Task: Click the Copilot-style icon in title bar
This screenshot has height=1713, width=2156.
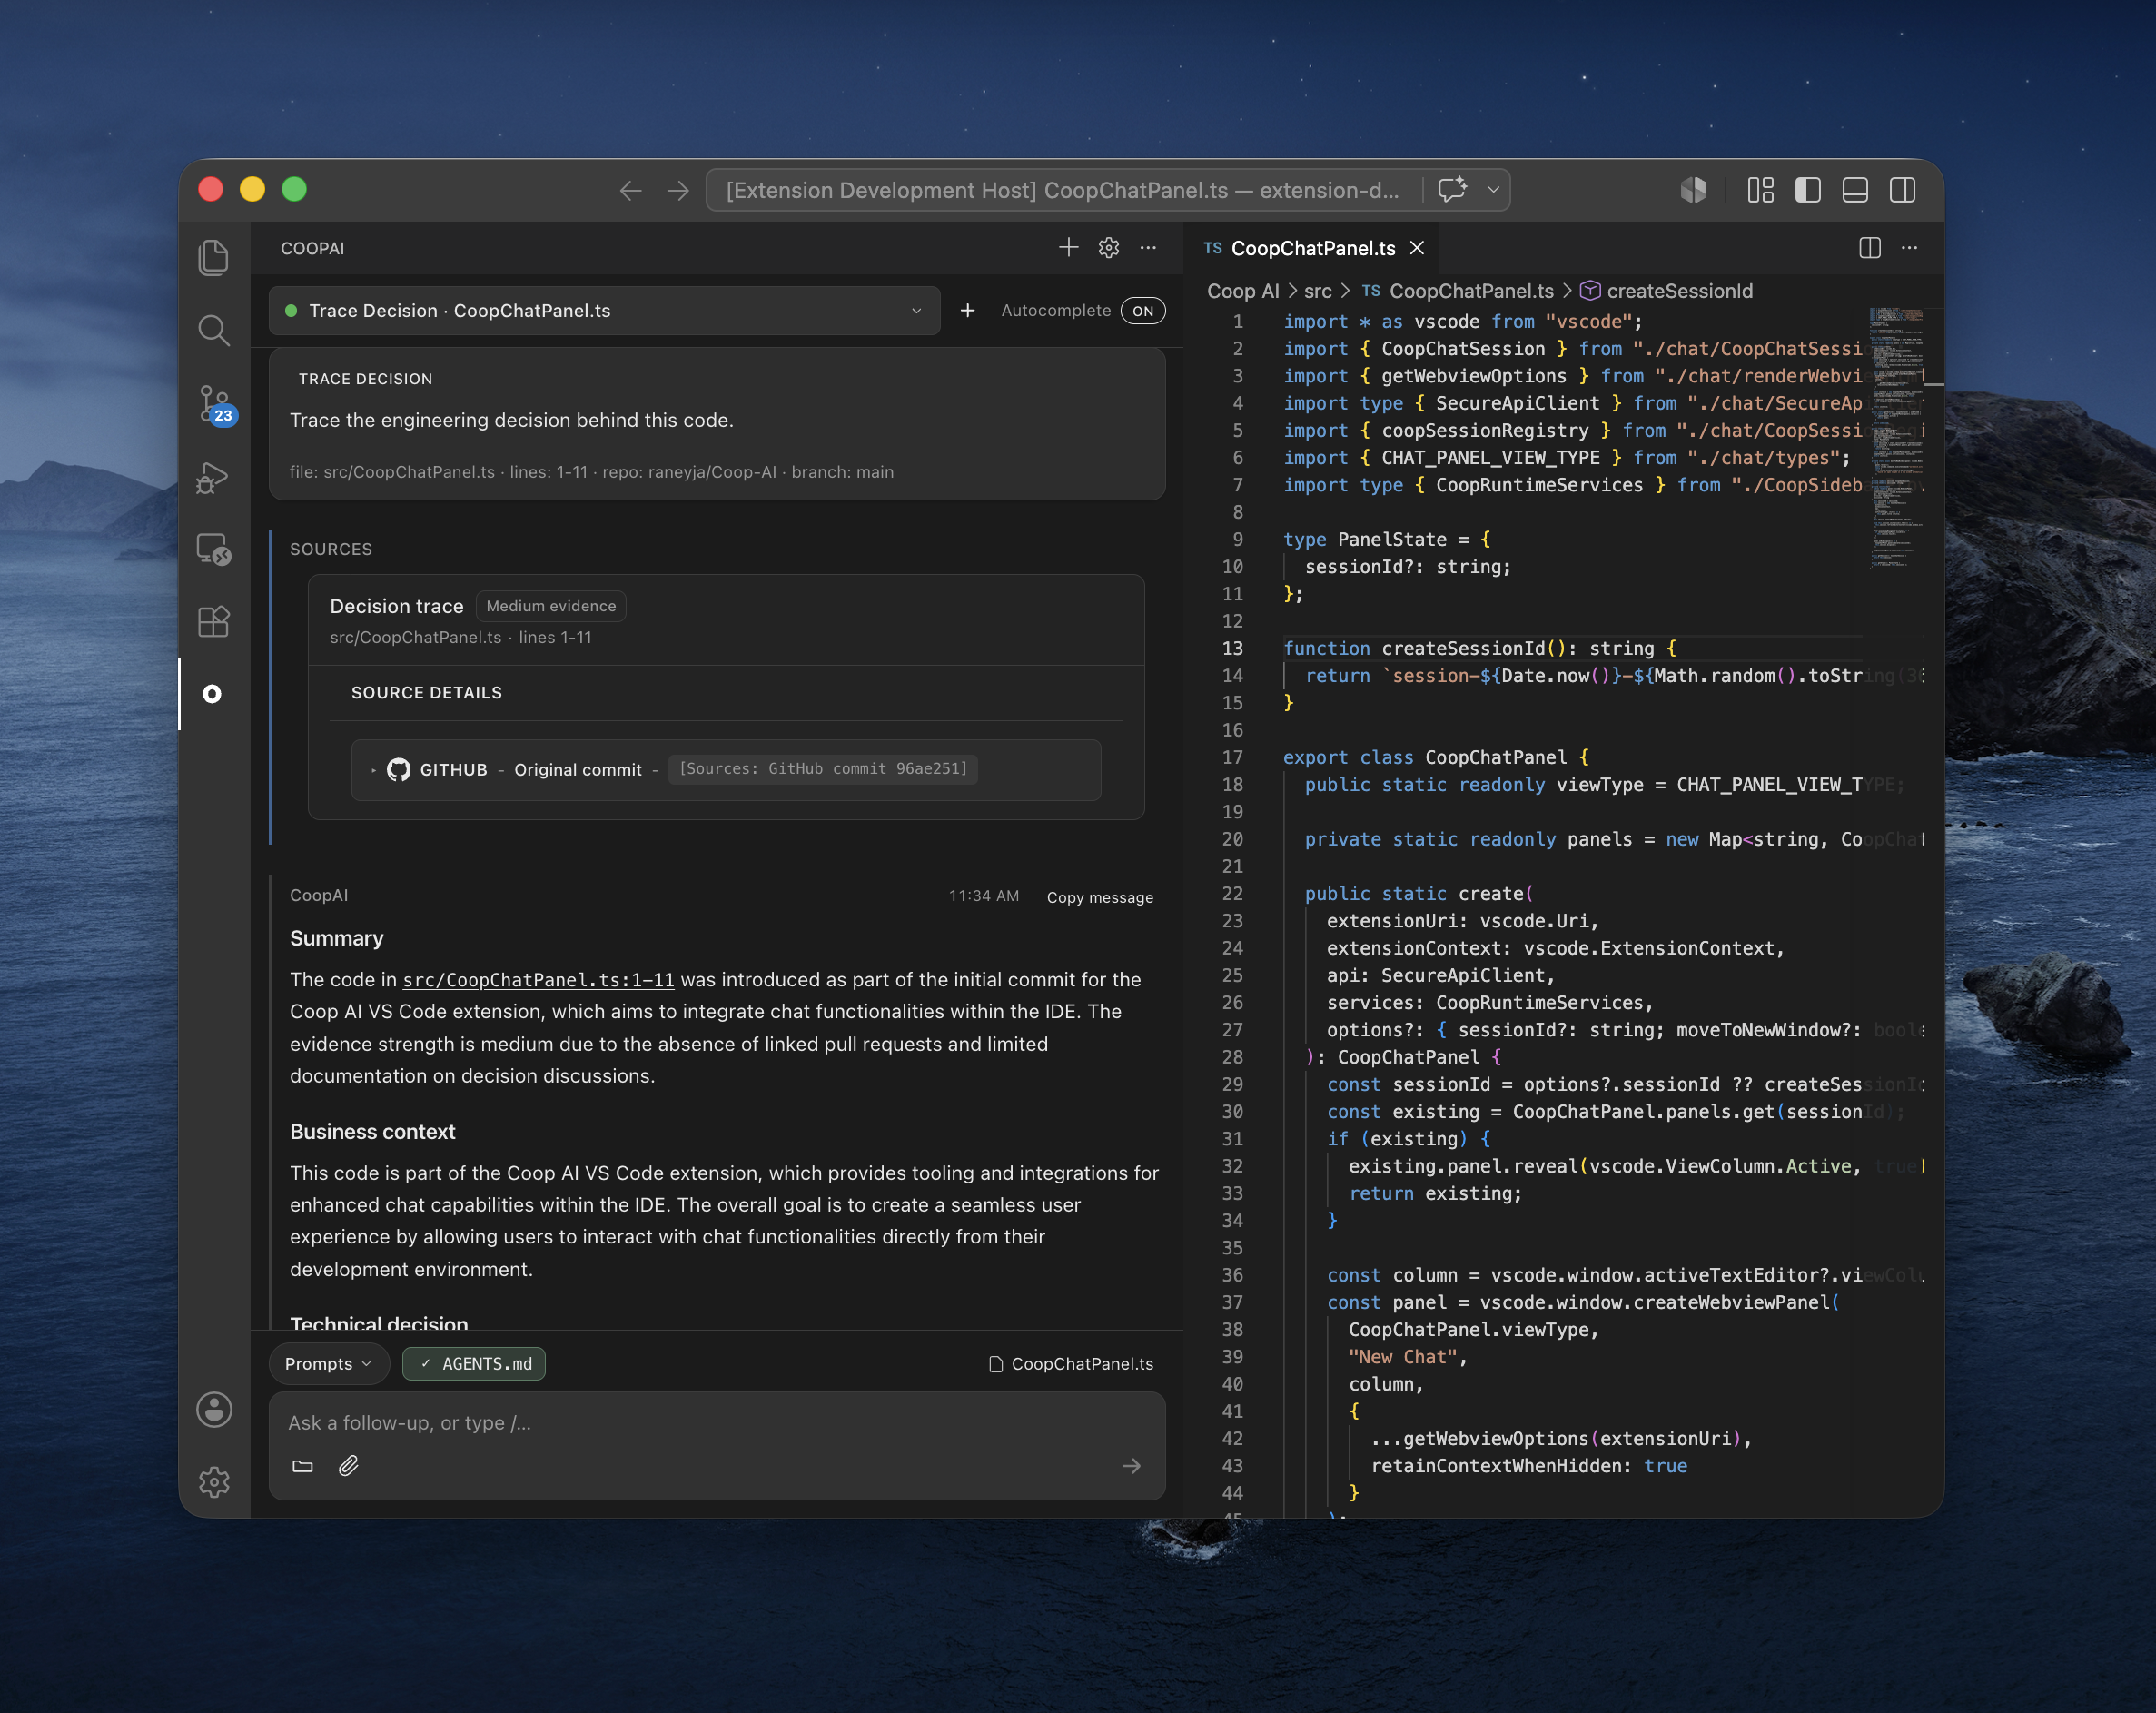Action: tap(1693, 190)
